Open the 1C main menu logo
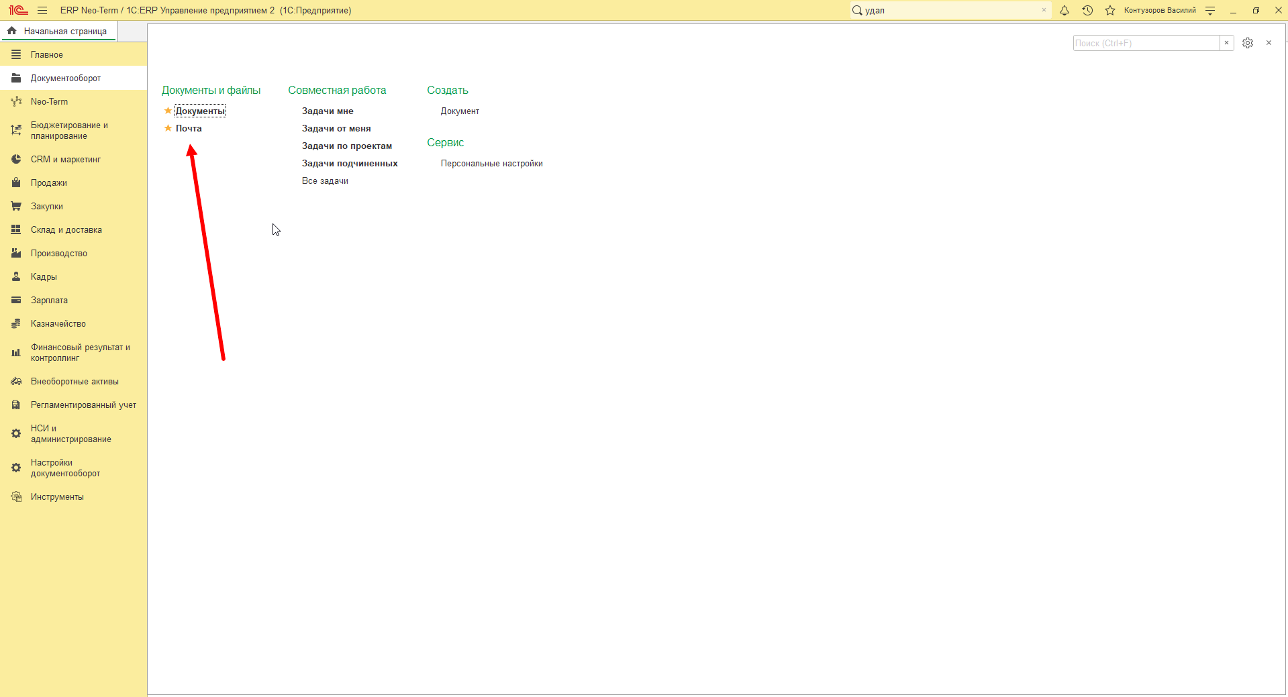Viewport: 1288px width, 697px height. click(18, 10)
